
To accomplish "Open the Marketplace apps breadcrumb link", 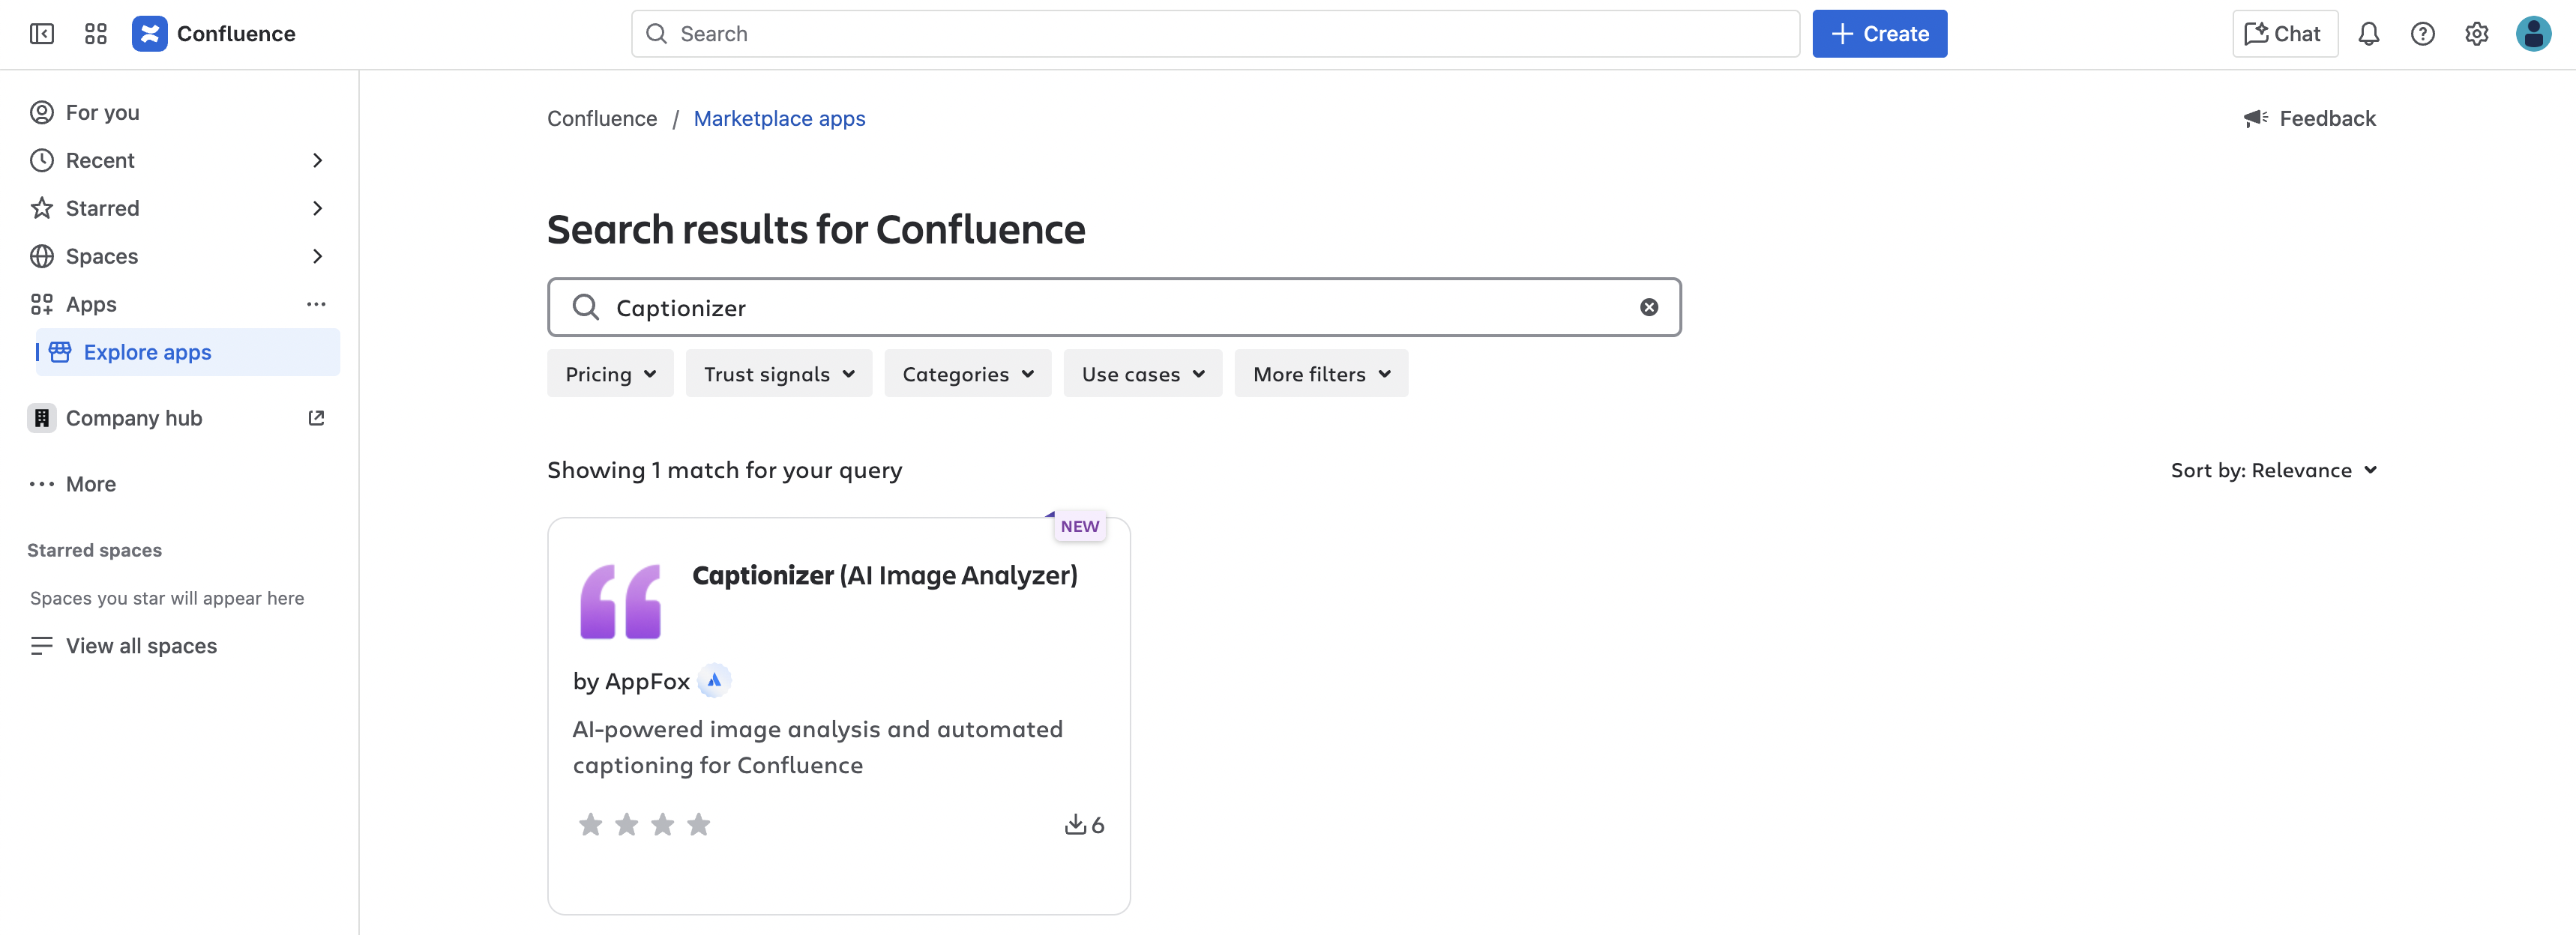I will (779, 119).
